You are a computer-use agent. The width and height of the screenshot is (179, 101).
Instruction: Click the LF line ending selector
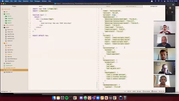pos(125,91)
